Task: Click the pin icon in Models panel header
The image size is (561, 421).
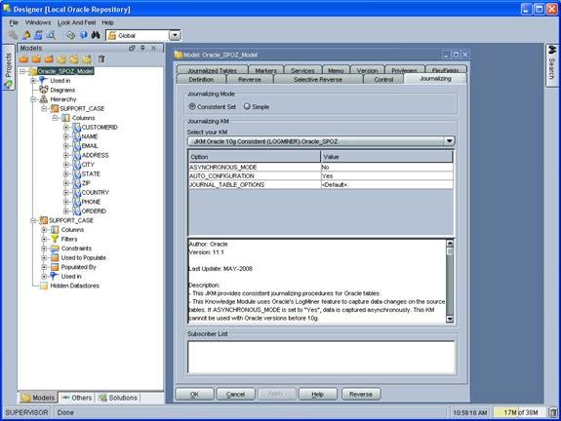Action: click(142, 48)
